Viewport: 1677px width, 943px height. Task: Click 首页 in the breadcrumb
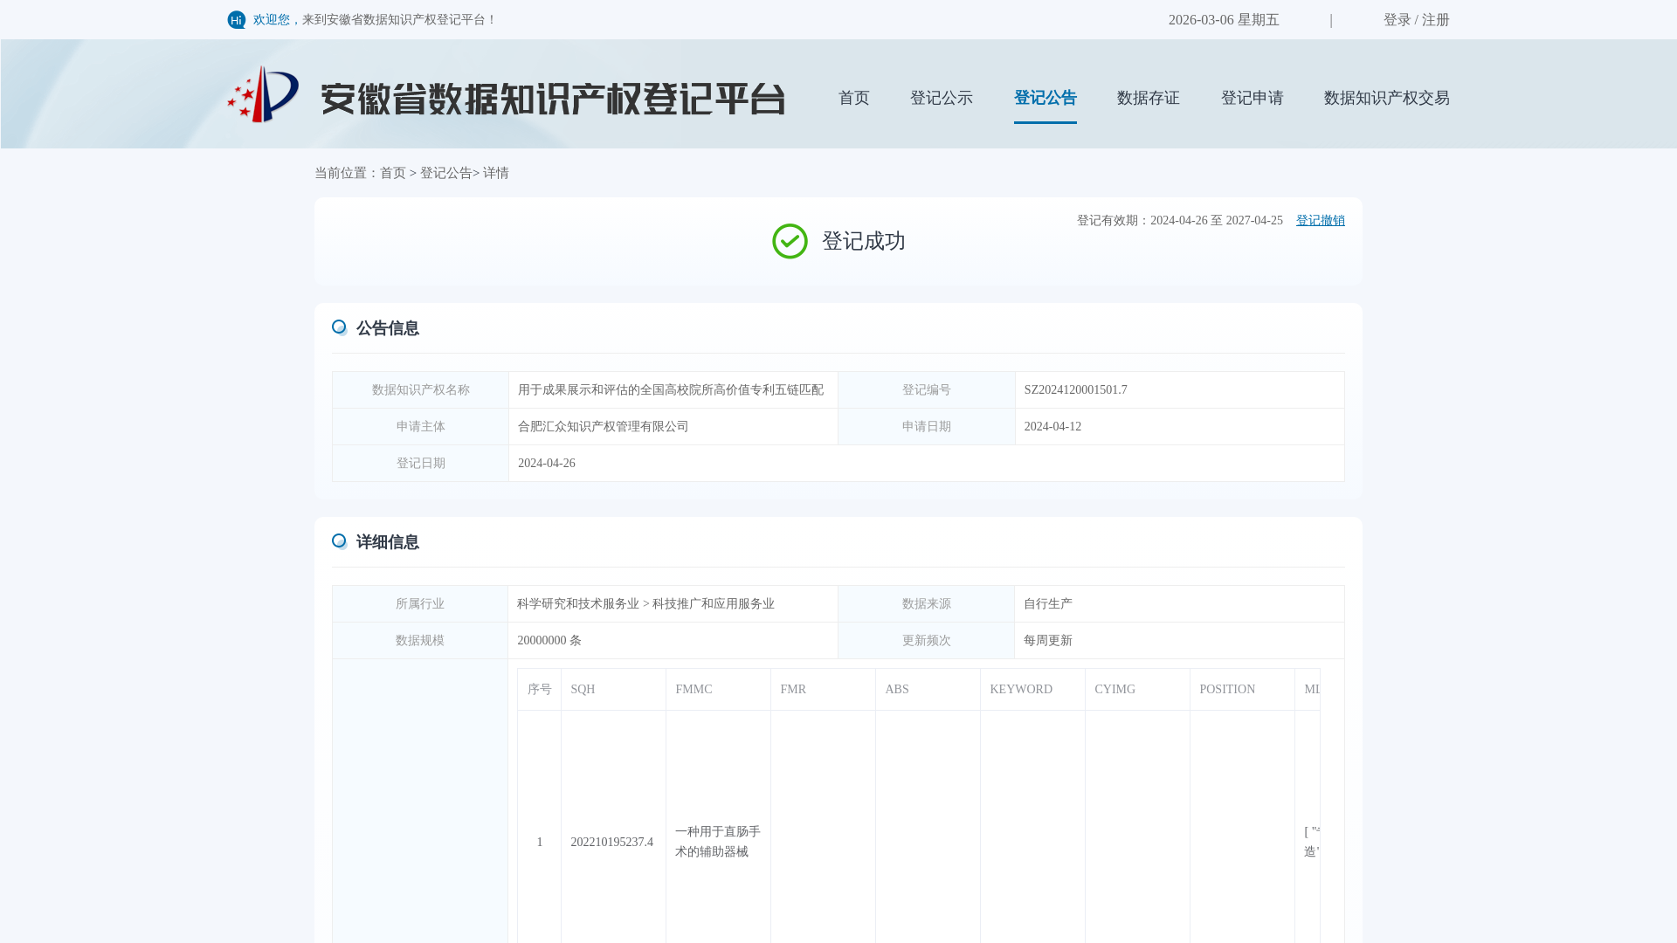point(393,173)
